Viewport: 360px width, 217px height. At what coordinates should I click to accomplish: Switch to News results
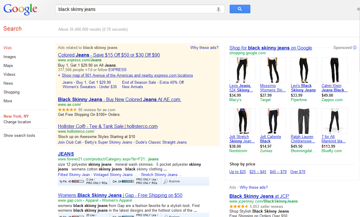[8, 83]
